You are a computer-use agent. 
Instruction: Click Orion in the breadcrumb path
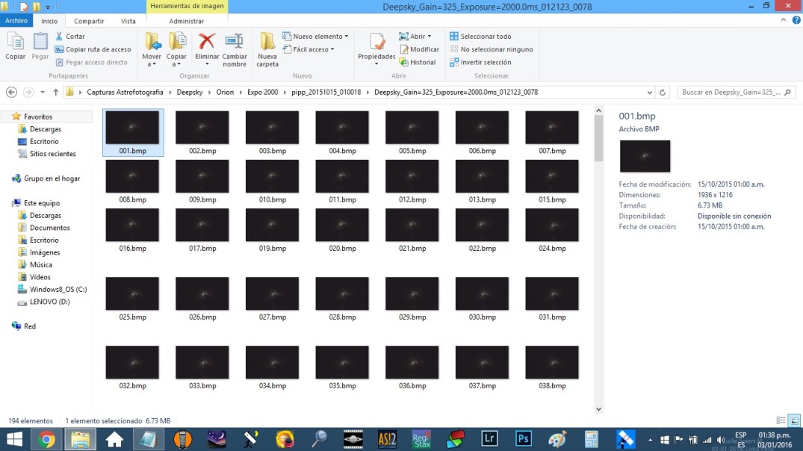(225, 92)
